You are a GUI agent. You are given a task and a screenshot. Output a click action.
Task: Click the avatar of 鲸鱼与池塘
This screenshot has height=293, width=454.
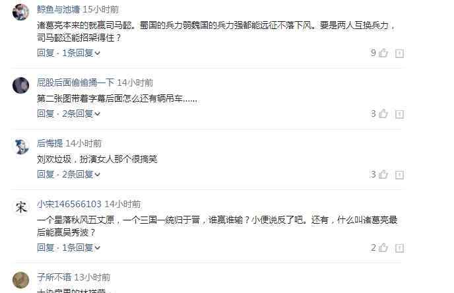[x=20, y=13]
